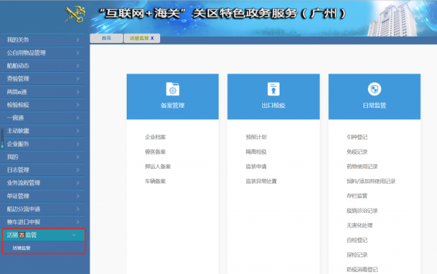
Task: Open 无害化处理 link
Action: 360,225
